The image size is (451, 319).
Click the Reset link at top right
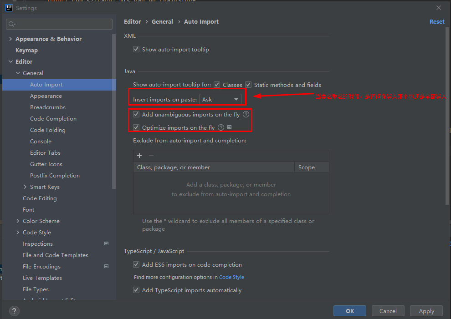(437, 21)
